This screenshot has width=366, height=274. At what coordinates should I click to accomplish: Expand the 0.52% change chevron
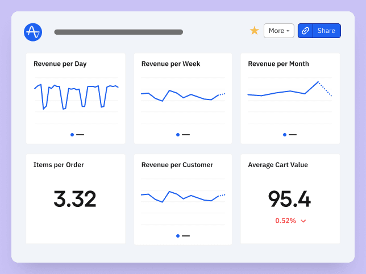tap(303, 221)
